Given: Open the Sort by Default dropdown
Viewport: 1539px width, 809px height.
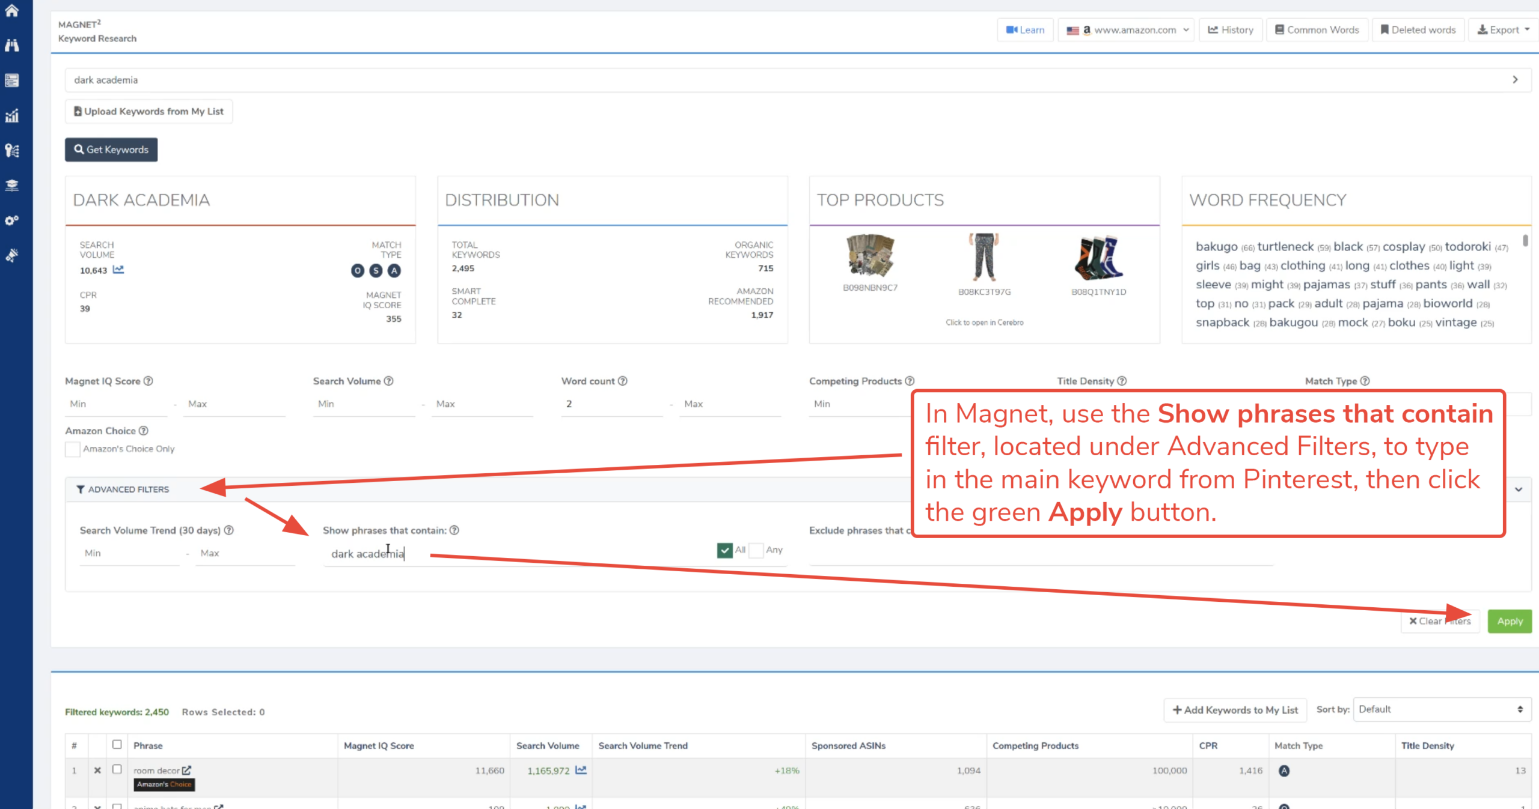Looking at the screenshot, I should coord(1442,709).
